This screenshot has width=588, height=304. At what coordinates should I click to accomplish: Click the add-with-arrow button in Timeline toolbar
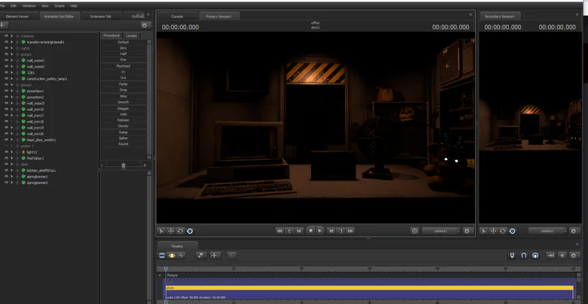[x=202, y=255]
